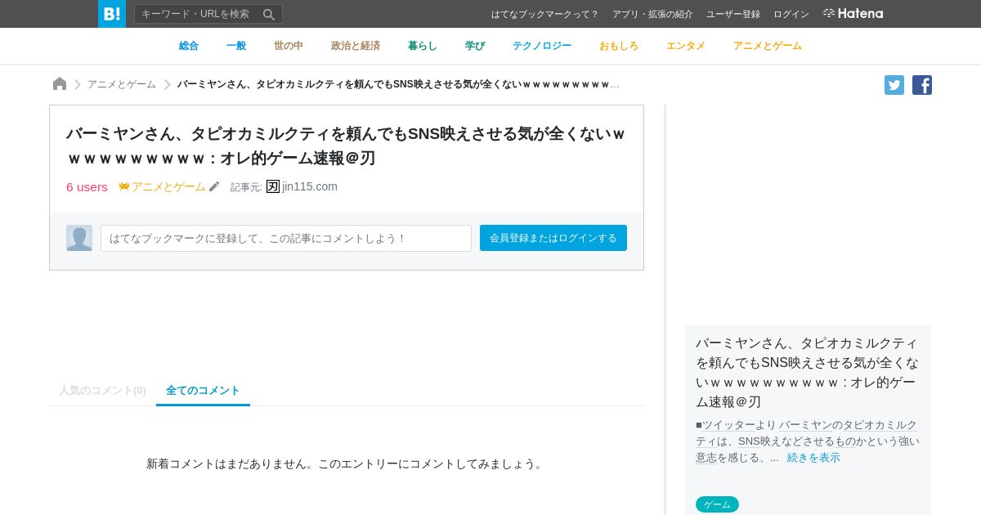Switch to 全てのコメント tab
This screenshot has height=515, width=981.
[203, 391]
